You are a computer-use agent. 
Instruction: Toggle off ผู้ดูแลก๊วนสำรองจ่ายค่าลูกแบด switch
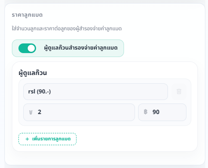(x=27, y=48)
